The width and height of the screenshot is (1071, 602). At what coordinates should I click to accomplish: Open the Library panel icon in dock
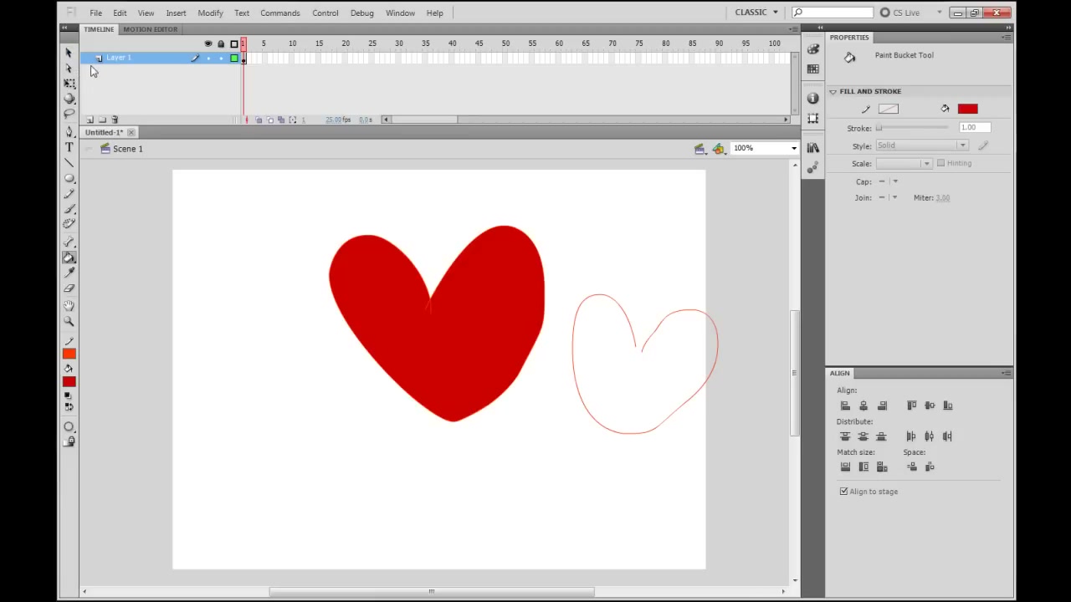coord(812,148)
